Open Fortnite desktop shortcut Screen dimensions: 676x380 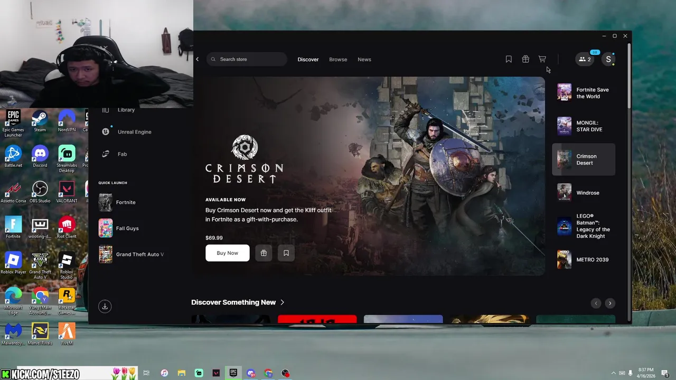point(13,227)
